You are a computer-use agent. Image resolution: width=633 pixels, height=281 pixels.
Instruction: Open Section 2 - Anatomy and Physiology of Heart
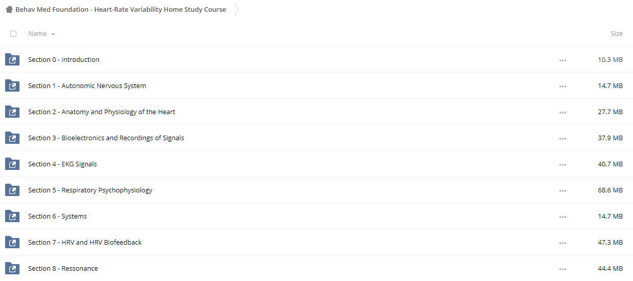101,112
